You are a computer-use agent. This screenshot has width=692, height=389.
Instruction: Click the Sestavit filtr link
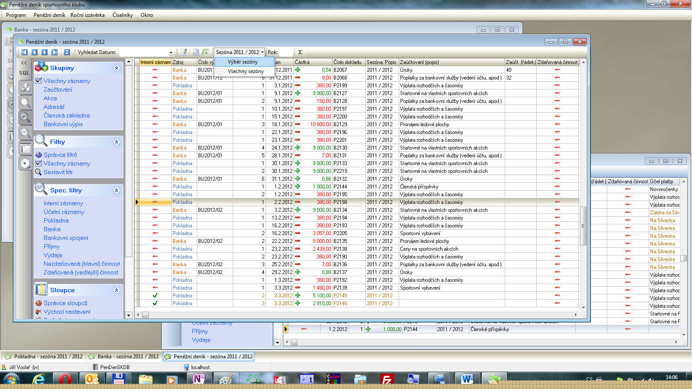click(x=58, y=172)
